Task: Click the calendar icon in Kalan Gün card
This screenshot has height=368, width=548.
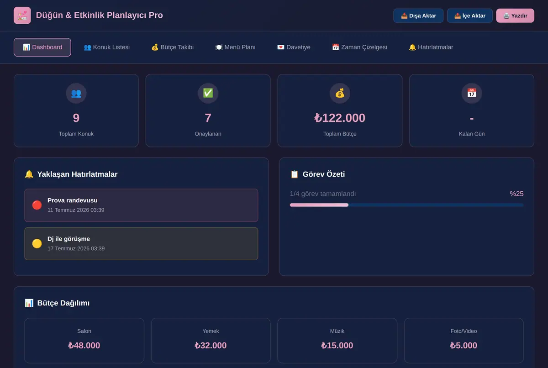Action: click(472, 93)
